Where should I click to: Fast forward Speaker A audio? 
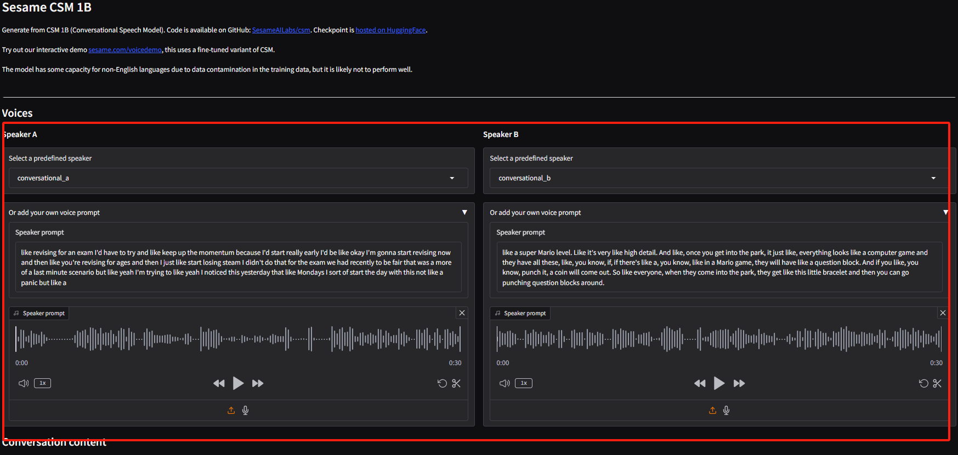pyautogui.click(x=258, y=383)
